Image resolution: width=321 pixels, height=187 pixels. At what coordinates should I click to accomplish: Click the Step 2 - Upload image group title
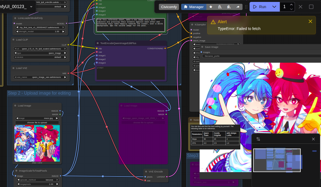[x=39, y=93]
